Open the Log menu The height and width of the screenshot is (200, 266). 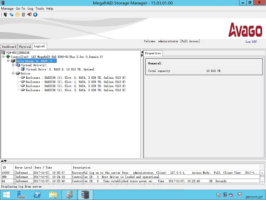30,9
